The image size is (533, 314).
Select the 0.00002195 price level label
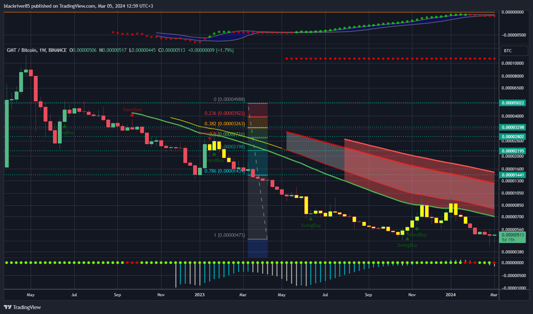point(513,151)
